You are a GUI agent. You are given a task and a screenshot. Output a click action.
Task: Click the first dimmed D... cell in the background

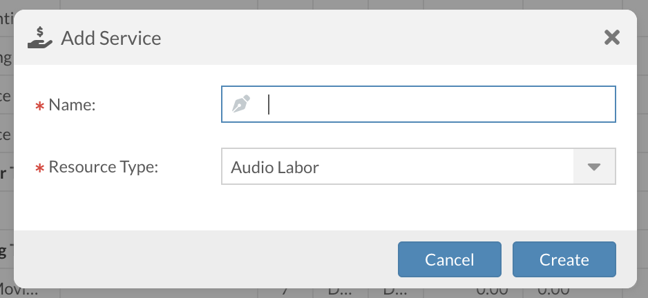[339, 292]
